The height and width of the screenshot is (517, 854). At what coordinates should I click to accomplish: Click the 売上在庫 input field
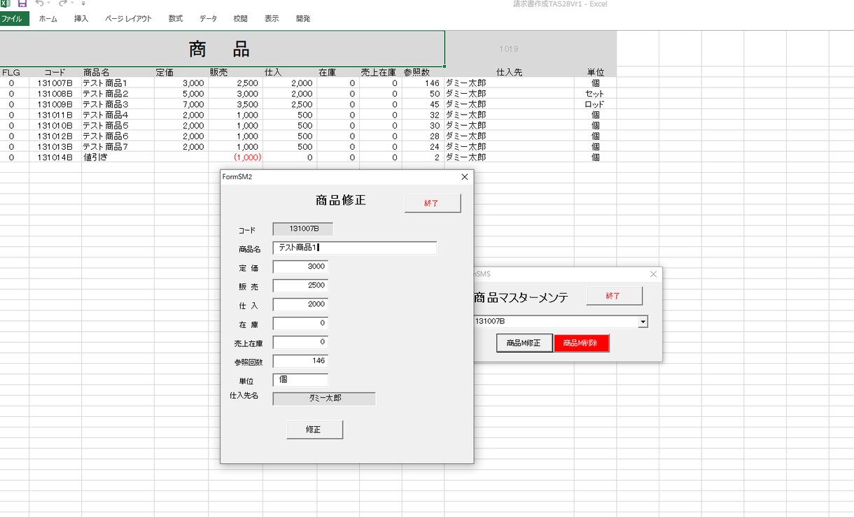coord(300,342)
